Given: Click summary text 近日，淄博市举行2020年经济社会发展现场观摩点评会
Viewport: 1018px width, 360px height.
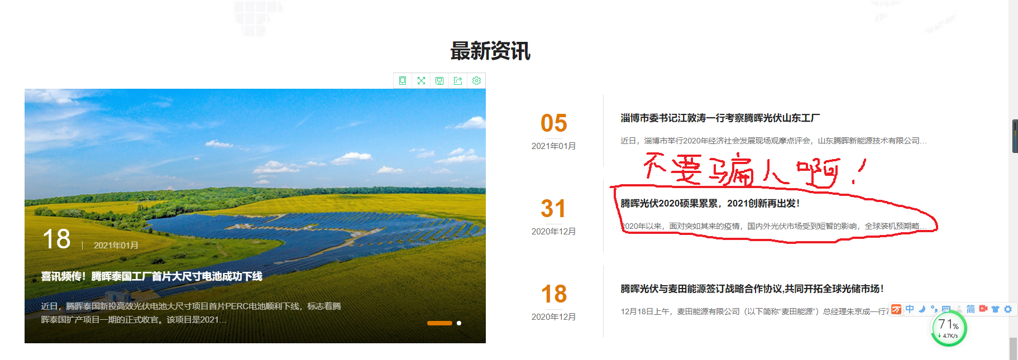Looking at the screenshot, I should (773, 141).
